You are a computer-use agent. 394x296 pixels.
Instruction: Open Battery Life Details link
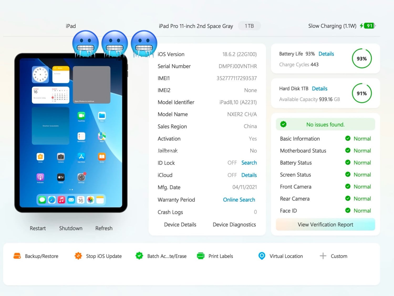point(326,54)
